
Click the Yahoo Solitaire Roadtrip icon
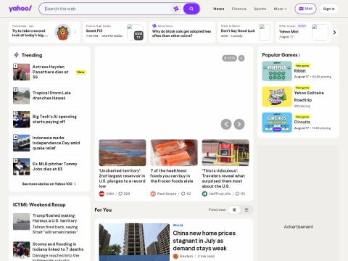pyautogui.click(x=277, y=96)
